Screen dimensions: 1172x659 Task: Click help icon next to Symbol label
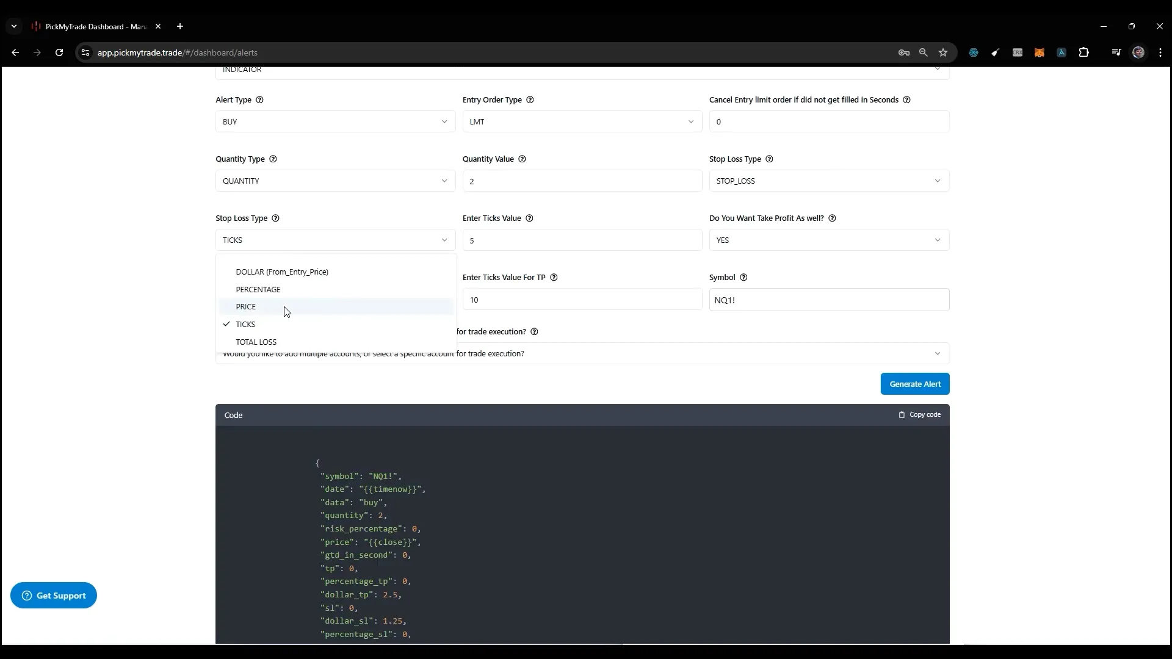coord(743,278)
